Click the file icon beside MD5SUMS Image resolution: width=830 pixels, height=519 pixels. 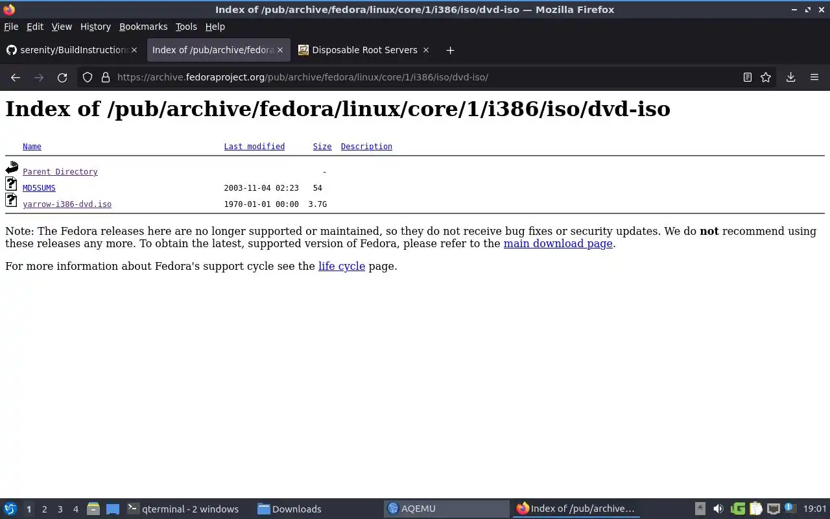pyautogui.click(x=11, y=184)
